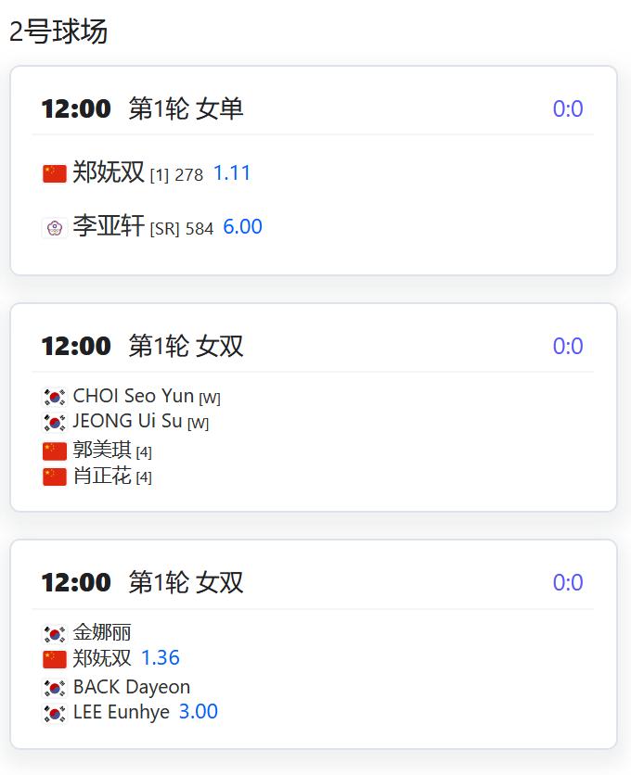Click China flag beside 郭美琪

(55, 451)
